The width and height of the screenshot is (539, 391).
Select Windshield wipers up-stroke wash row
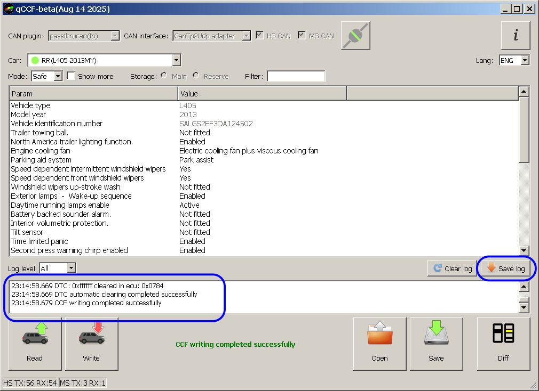point(264,187)
